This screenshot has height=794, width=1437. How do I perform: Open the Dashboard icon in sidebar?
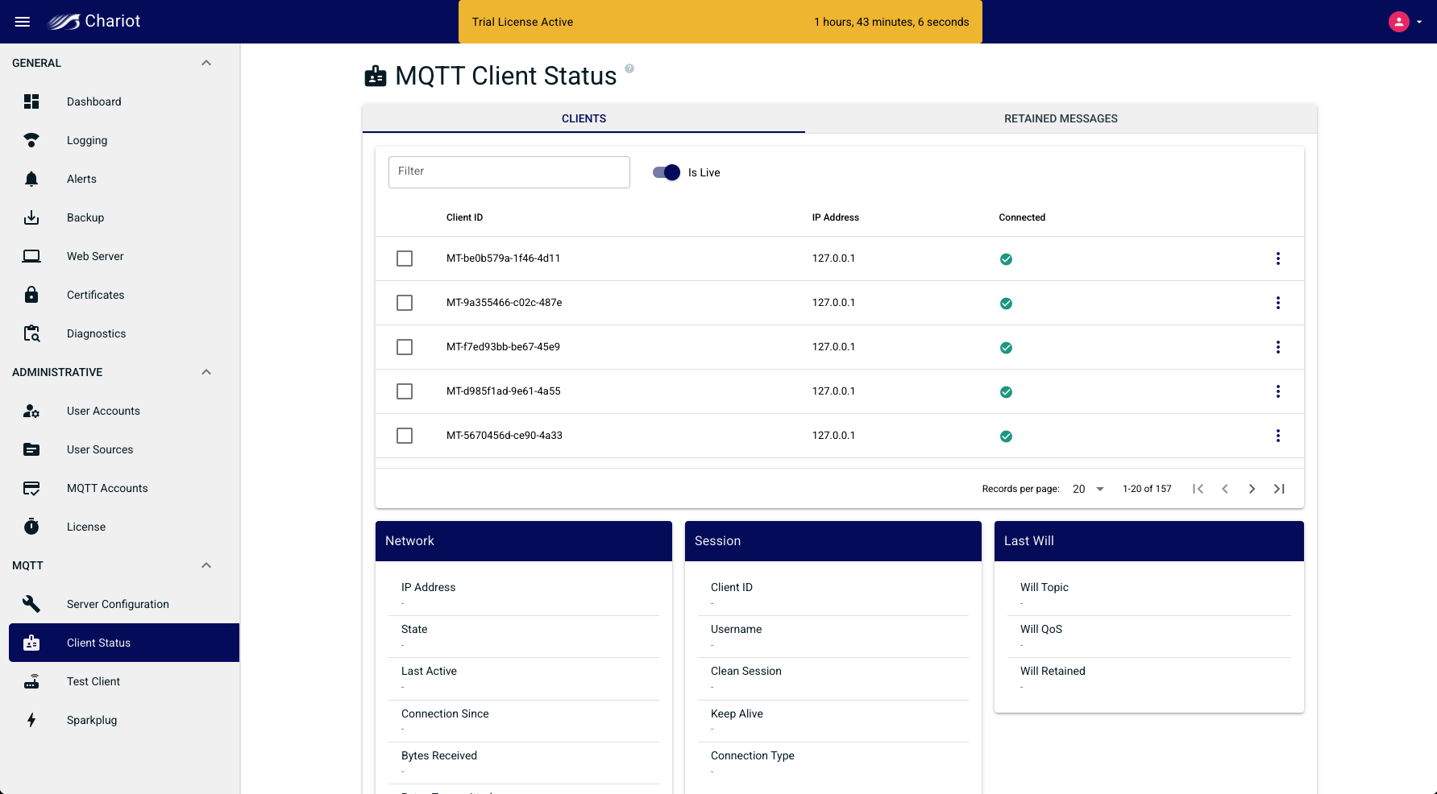coord(31,101)
